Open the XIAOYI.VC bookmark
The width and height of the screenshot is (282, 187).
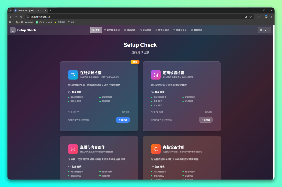tap(25, 22)
